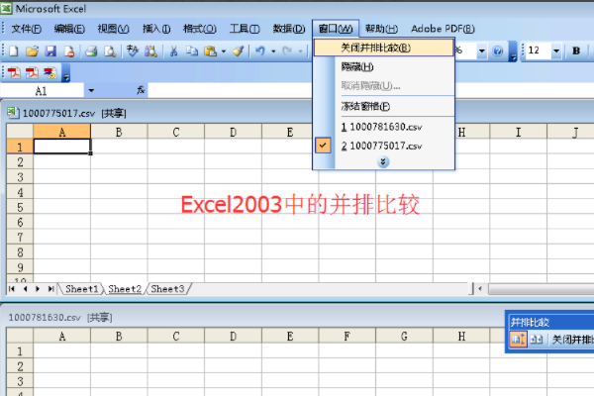The width and height of the screenshot is (594, 396).
Task: Open the Name Box dropdown arrow
Action: pyautogui.click(x=91, y=90)
